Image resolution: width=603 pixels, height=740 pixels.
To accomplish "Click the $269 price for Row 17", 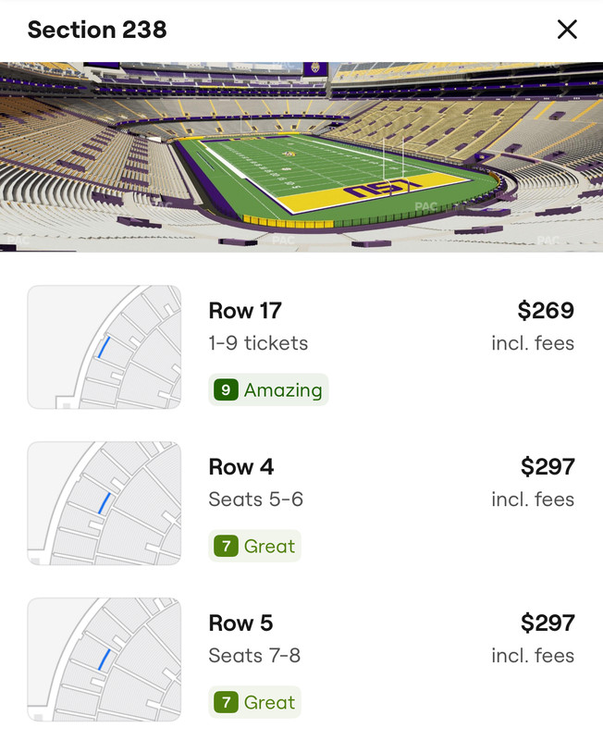I will click(546, 311).
